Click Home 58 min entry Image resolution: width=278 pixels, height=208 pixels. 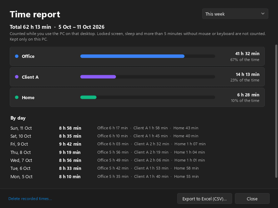pyautogui.click(x=186, y=168)
